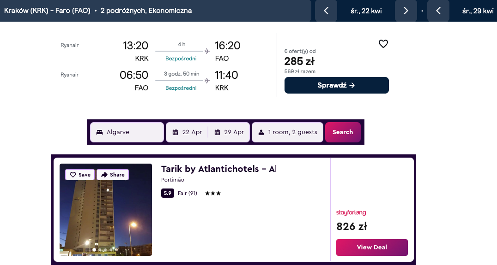
Task: Click the bed icon in Algarve field
Action: (x=99, y=132)
